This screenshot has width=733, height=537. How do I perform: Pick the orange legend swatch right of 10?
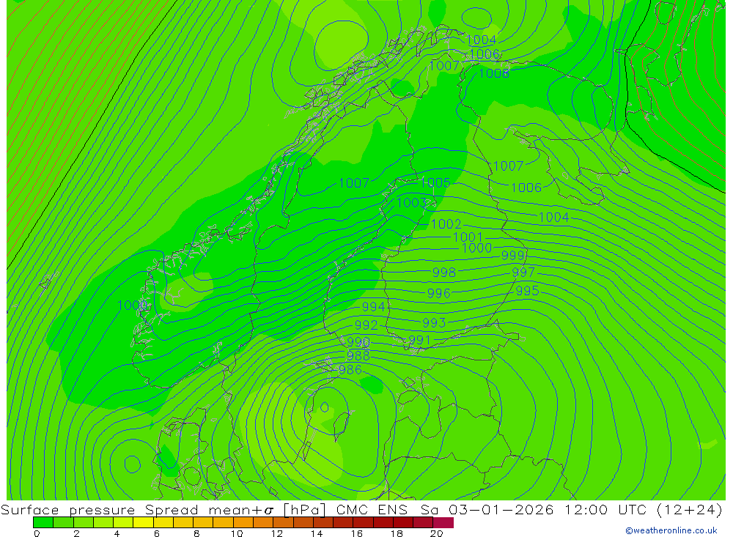pos(243,522)
